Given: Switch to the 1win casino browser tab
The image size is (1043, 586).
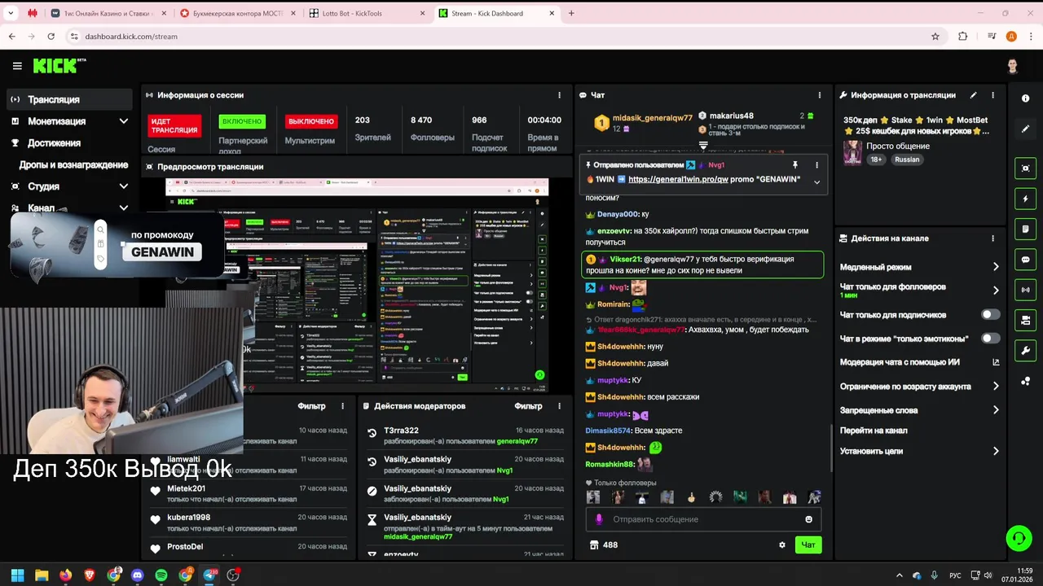Looking at the screenshot, I should pyautogui.click(x=108, y=13).
